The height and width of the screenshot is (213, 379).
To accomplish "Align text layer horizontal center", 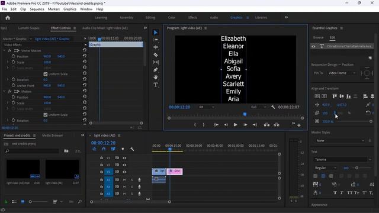I will pos(324,96).
